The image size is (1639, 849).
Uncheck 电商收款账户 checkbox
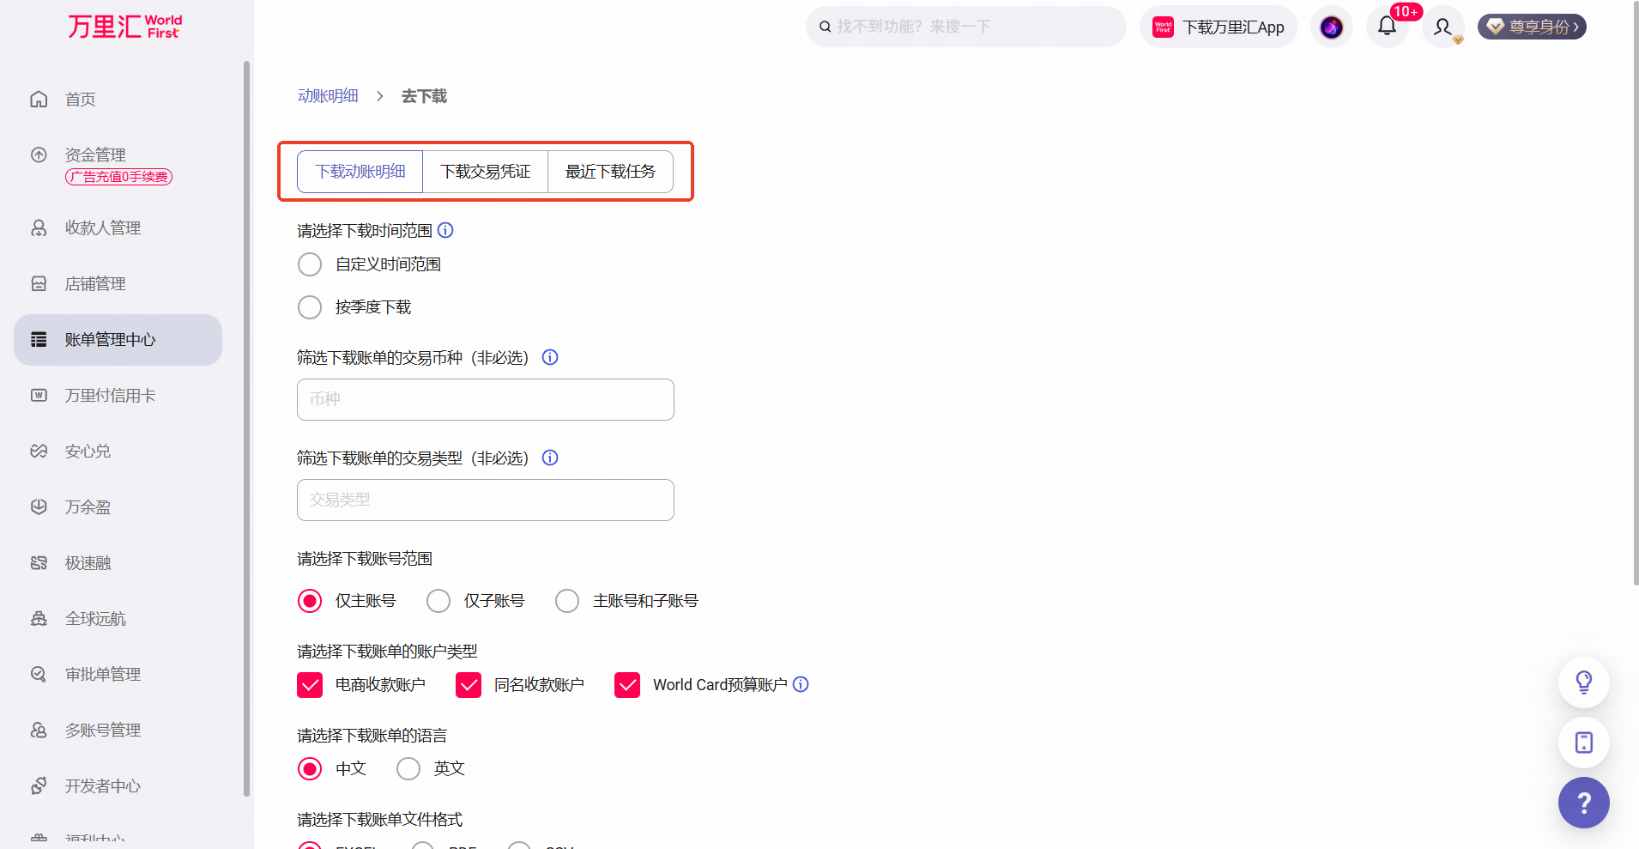[x=310, y=685]
